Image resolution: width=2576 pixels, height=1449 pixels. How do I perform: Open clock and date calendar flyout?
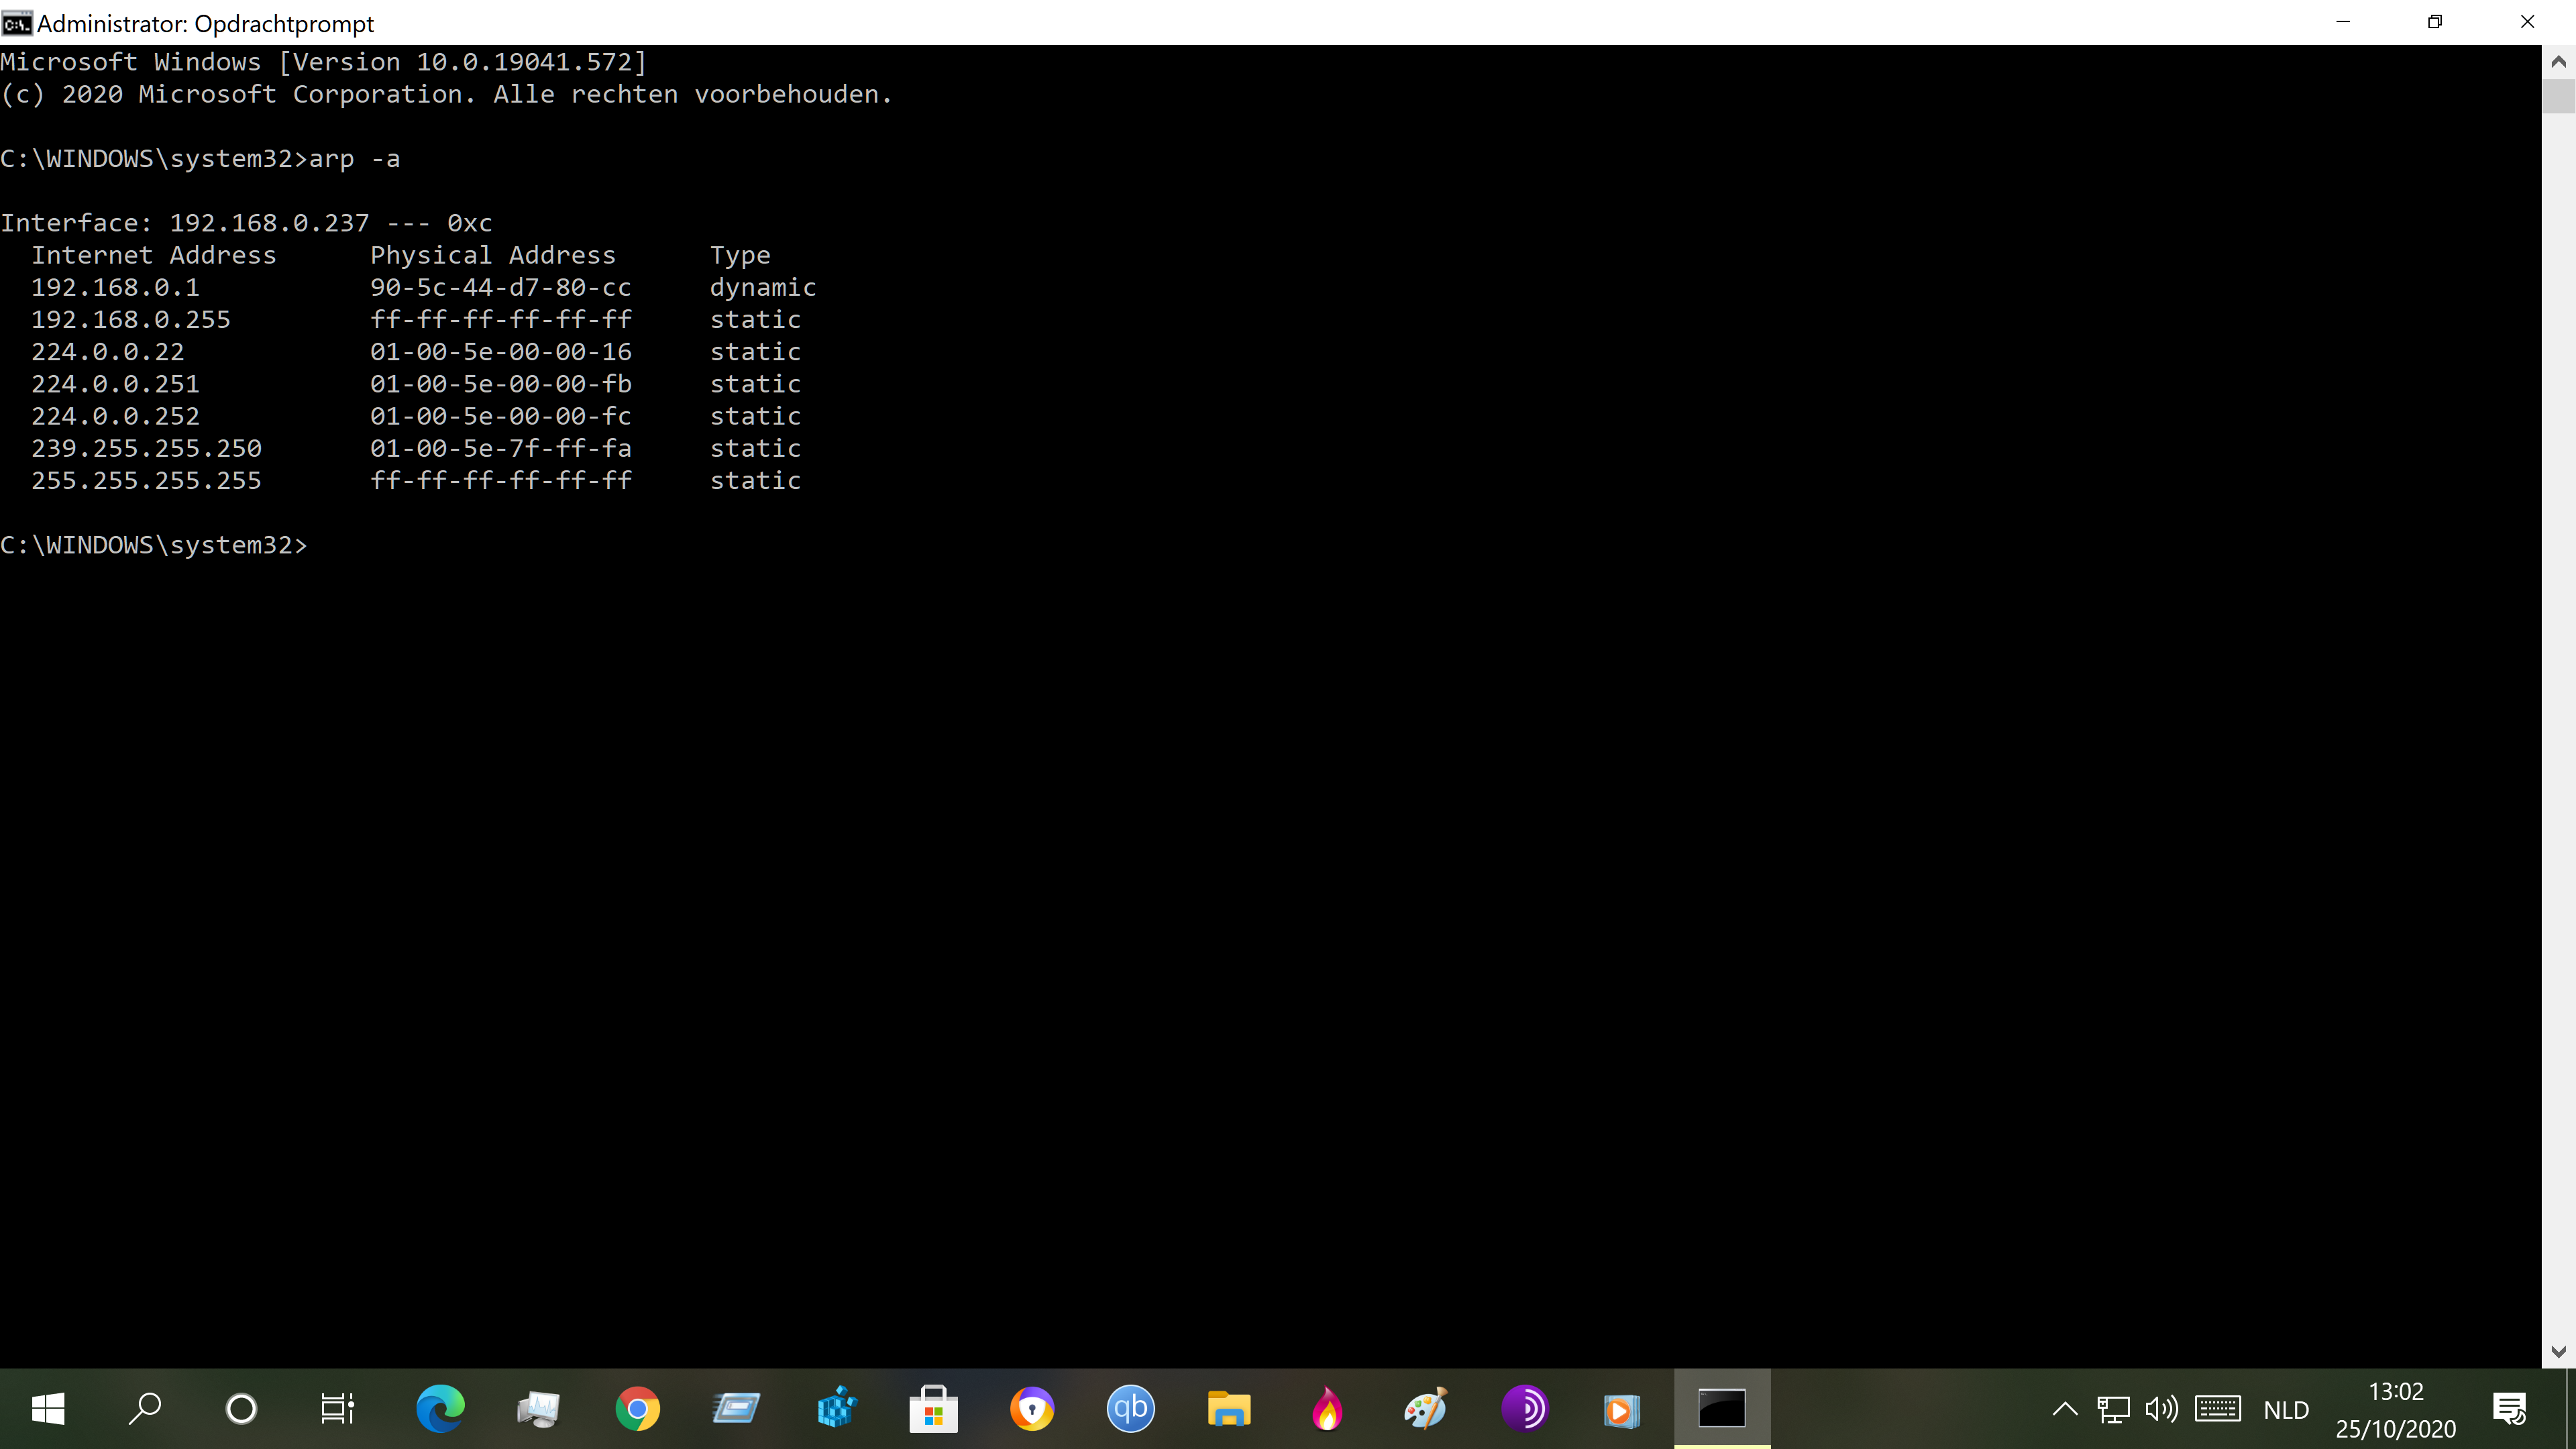[x=2396, y=1409]
